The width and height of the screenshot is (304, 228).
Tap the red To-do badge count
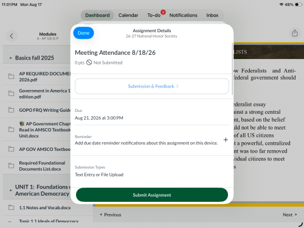163,12
